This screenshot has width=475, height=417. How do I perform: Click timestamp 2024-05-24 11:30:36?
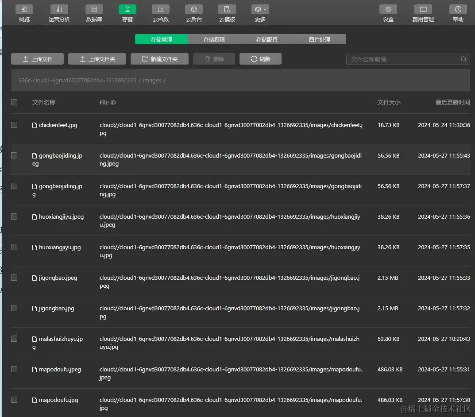point(444,125)
